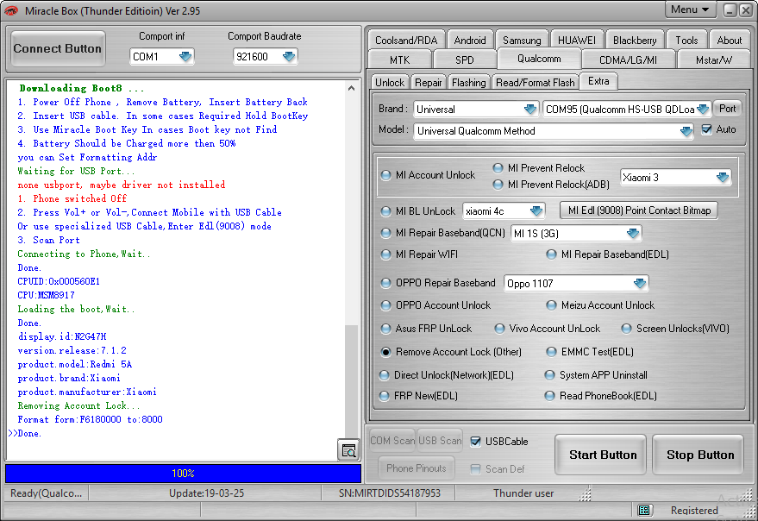Choose OPPO Account Unlock option
This screenshot has height=521, width=758.
click(x=435, y=305)
